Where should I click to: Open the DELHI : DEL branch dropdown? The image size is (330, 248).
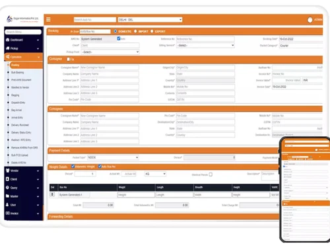(150, 20)
